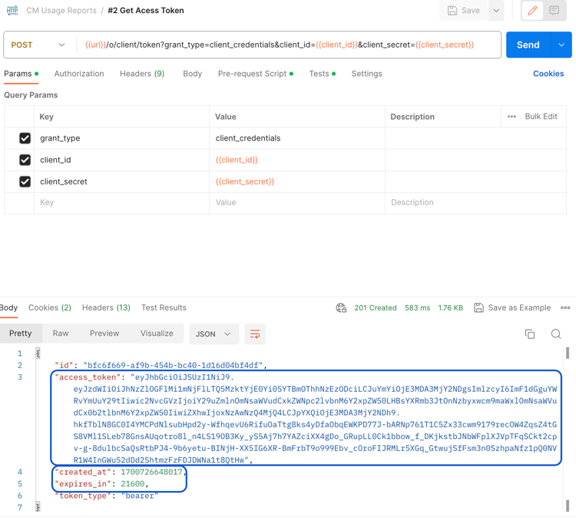Open the edit pencil icon
This screenshot has width=576, height=518.
(532, 10)
